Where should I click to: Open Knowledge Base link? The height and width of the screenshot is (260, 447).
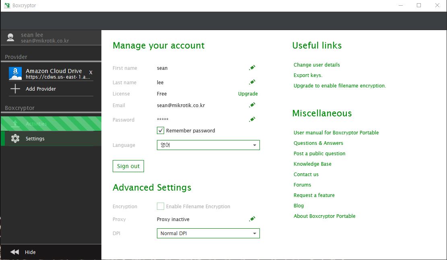313,164
